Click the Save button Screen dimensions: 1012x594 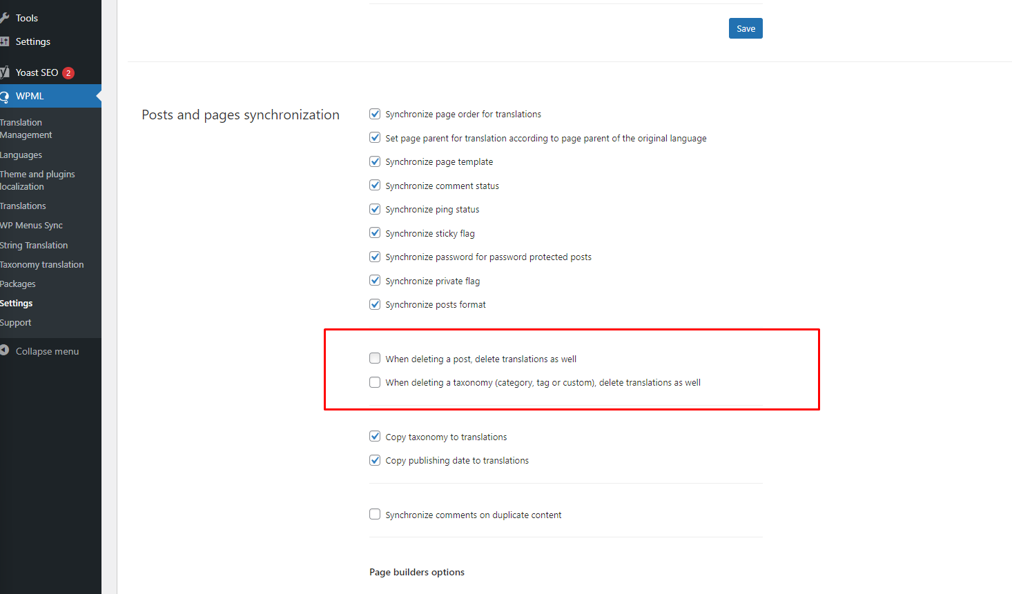746,28
